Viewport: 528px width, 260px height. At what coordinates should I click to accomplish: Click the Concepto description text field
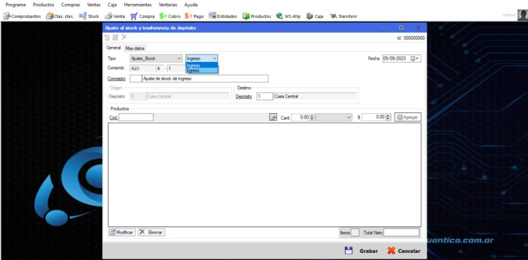[x=205, y=79]
